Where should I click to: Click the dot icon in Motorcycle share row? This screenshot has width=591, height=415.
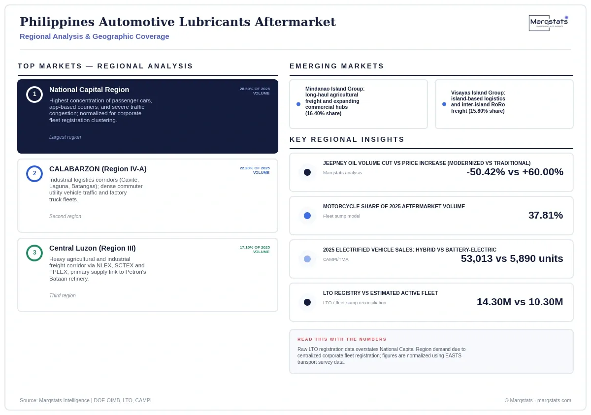307,216
